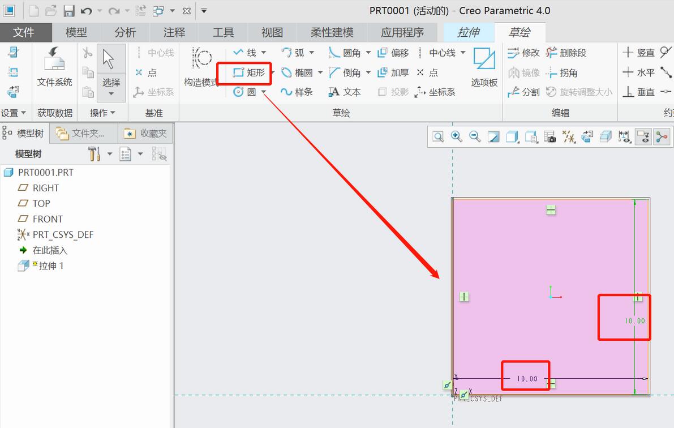This screenshot has height=428, width=674.
Task: Click the 文件 (File) menu button
Action: pos(24,32)
